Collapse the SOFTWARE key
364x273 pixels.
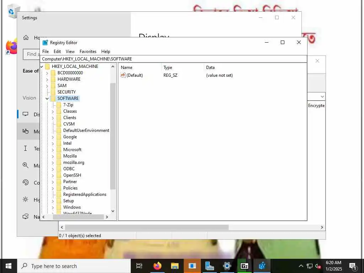coord(47,99)
